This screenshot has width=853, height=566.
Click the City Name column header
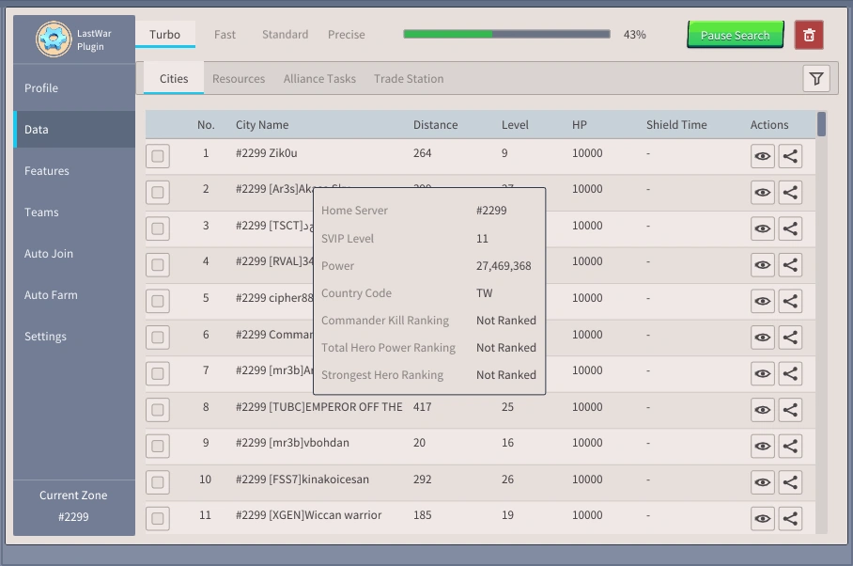[262, 125]
